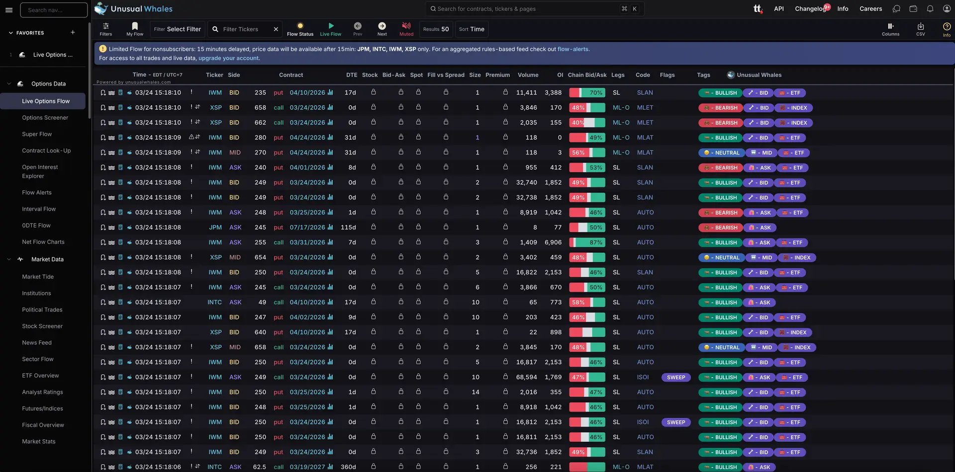Open the wallet icon in header

pos(913,8)
